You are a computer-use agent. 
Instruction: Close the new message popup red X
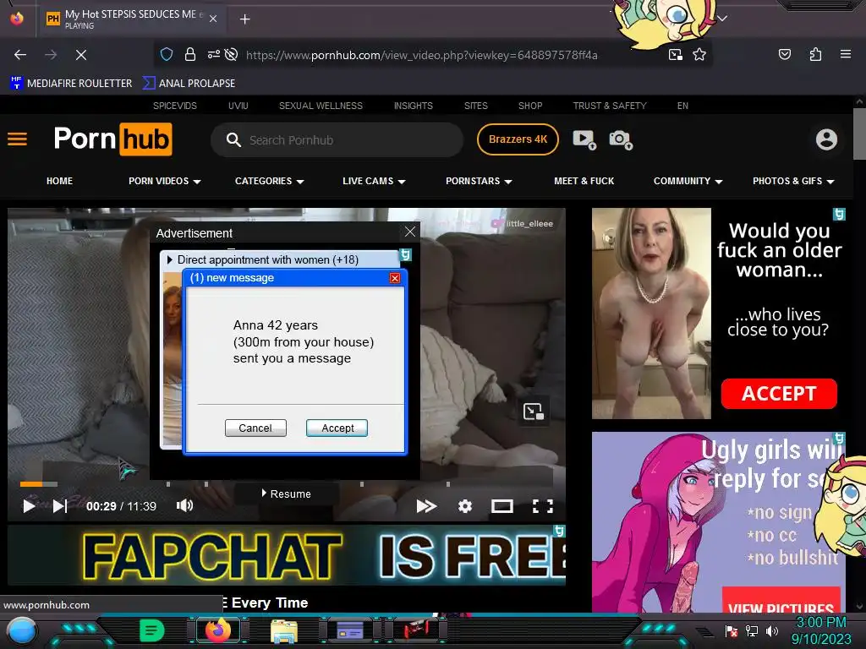pyautogui.click(x=395, y=277)
